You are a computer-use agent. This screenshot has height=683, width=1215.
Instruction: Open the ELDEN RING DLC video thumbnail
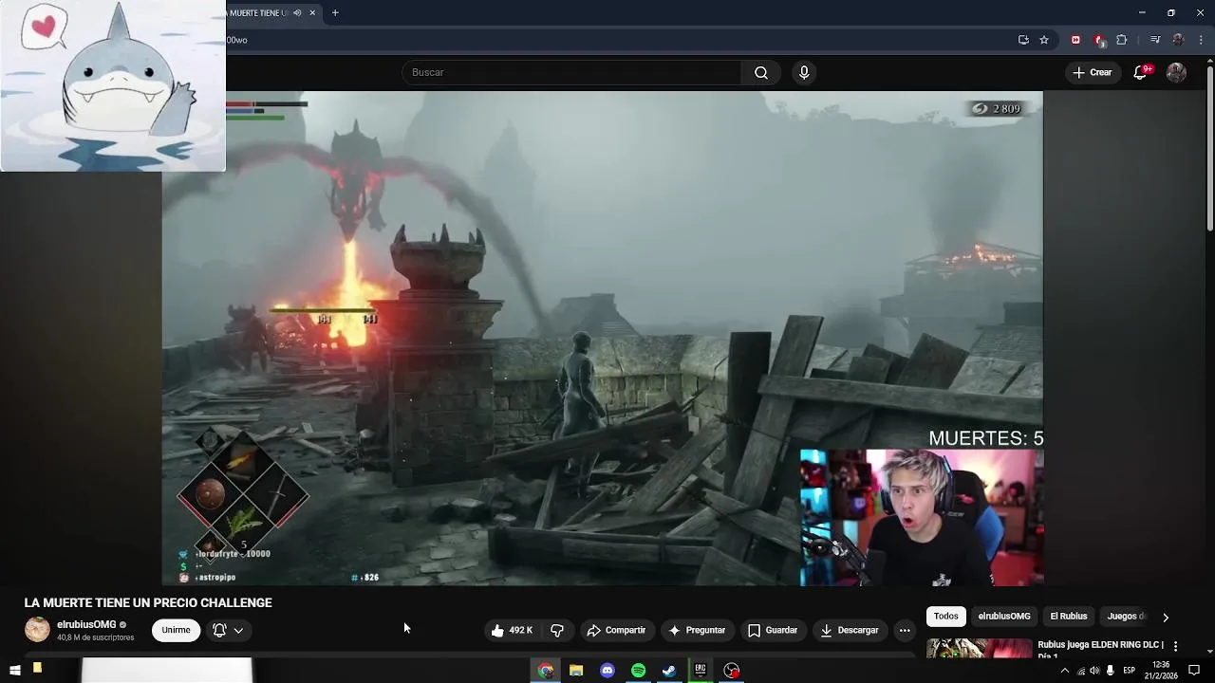pyautogui.click(x=979, y=648)
